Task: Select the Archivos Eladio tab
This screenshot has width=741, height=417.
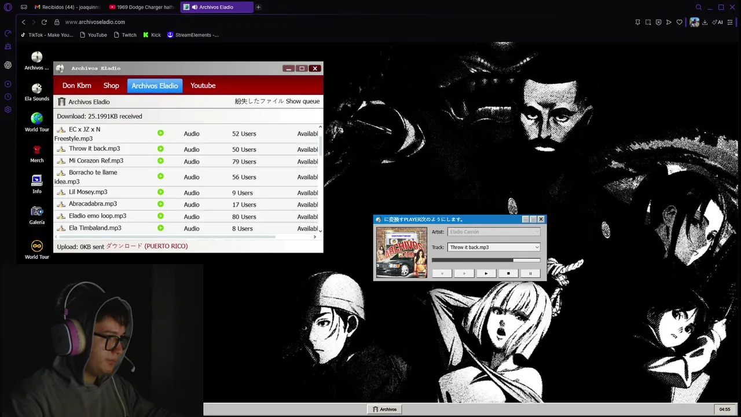Action: 155,86
